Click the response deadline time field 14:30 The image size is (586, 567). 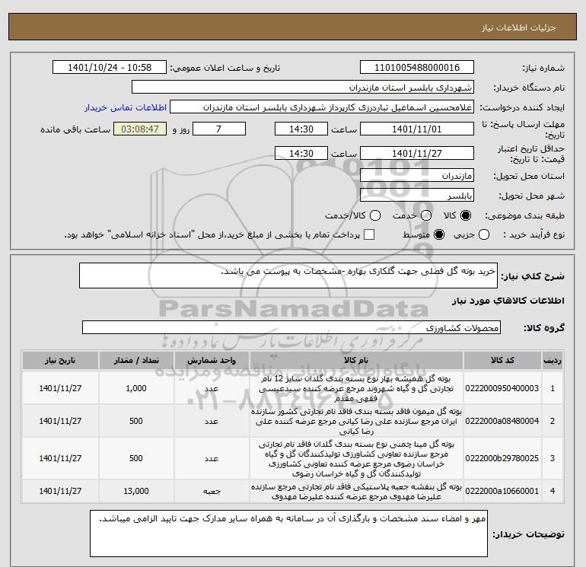coord(301,129)
